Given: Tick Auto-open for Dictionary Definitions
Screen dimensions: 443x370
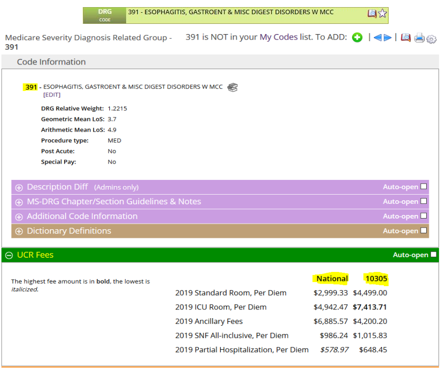Looking at the screenshot, I should click(424, 231).
